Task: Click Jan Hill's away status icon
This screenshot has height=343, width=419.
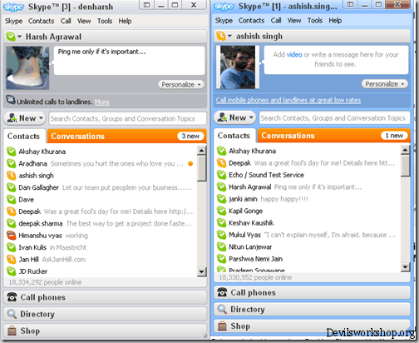Action: pyautogui.click(x=11, y=259)
